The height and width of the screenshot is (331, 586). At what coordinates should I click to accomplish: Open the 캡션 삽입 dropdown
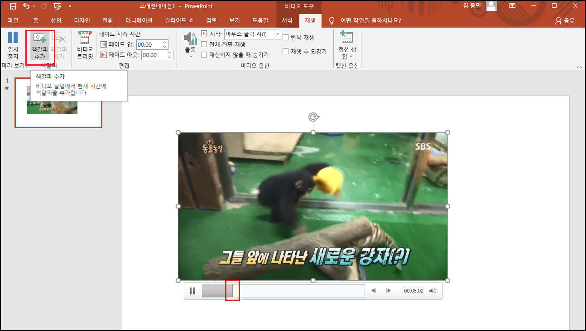coord(347,45)
